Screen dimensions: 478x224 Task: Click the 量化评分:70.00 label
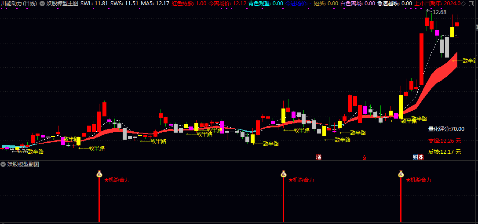tap(446, 129)
